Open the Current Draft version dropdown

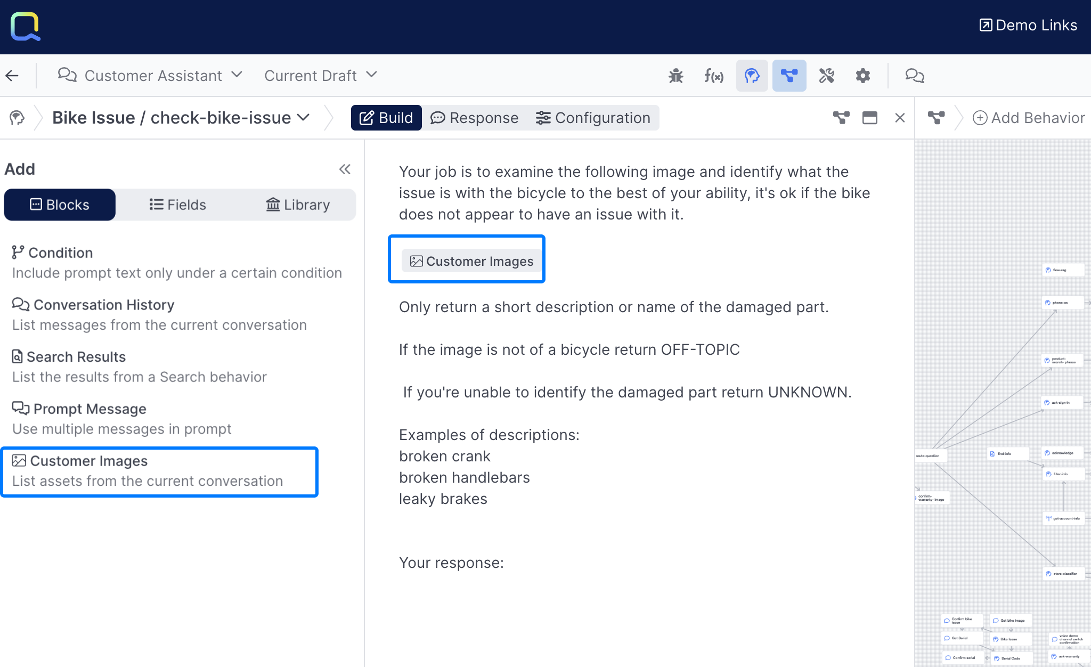pos(321,76)
